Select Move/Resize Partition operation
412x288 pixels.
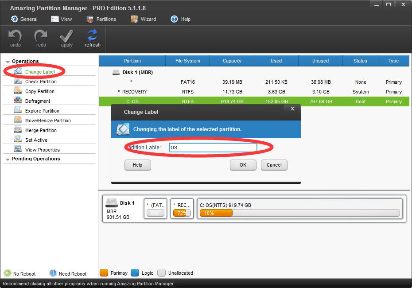tap(49, 121)
